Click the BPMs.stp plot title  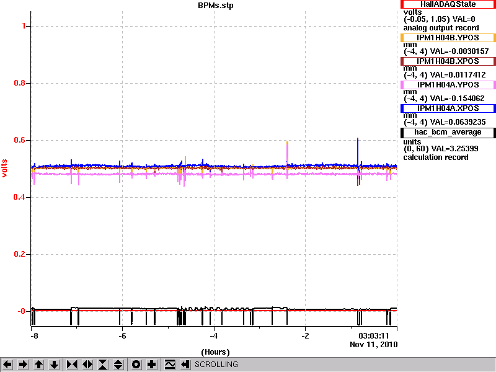216,6
